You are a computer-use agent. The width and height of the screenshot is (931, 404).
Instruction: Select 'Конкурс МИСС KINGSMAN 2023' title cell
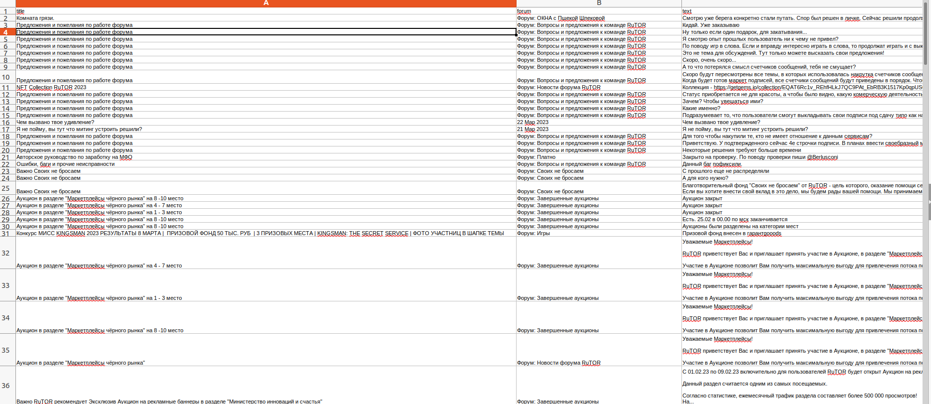[260, 233]
